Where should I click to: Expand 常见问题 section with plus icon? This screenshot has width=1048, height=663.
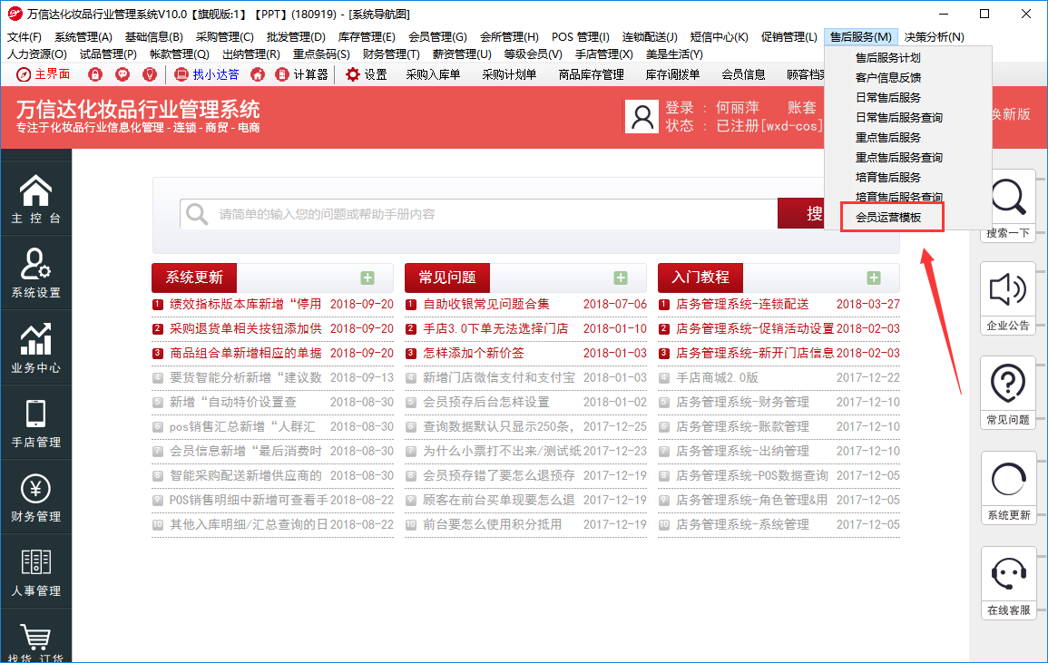621,278
